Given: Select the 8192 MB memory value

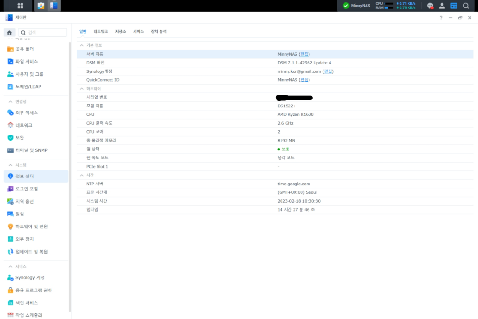Looking at the screenshot, I should (x=286, y=140).
